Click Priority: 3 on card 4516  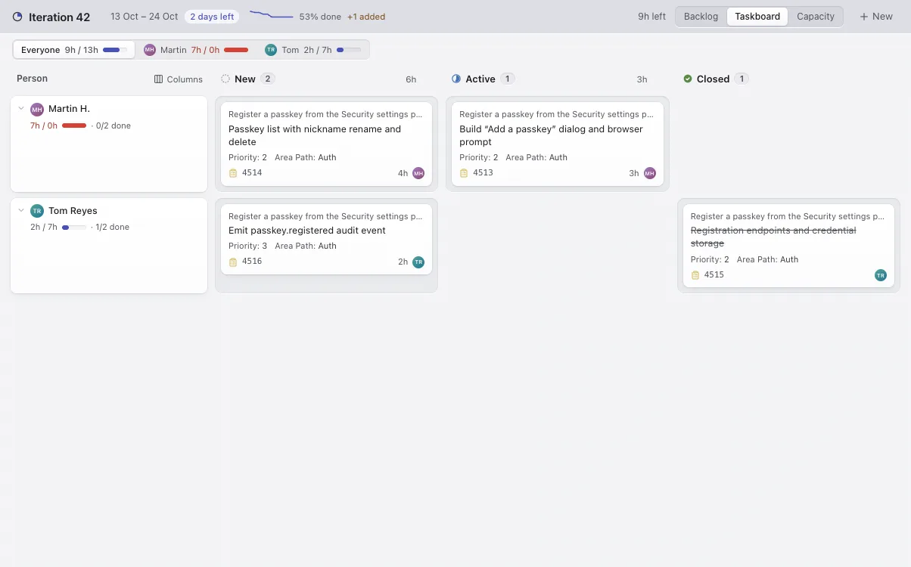(248, 246)
